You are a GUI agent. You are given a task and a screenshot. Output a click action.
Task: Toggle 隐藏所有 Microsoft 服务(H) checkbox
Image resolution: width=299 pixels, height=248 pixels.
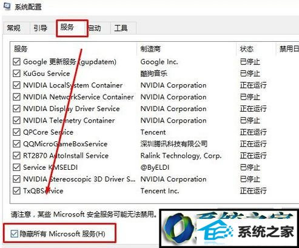click(x=14, y=234)
